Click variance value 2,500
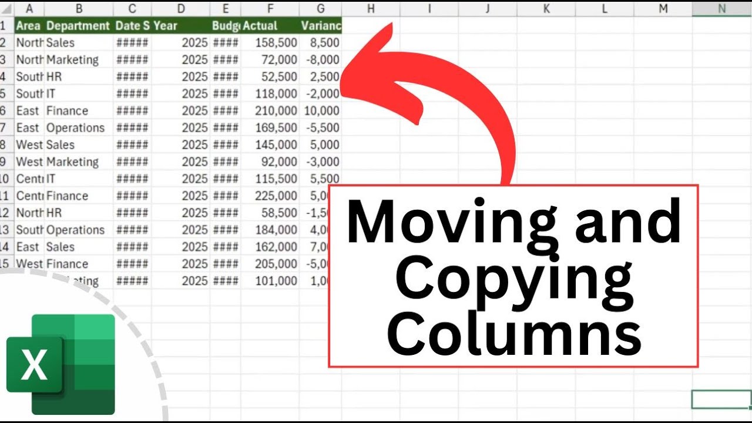The image size is (752, 423). pos(320,76)
